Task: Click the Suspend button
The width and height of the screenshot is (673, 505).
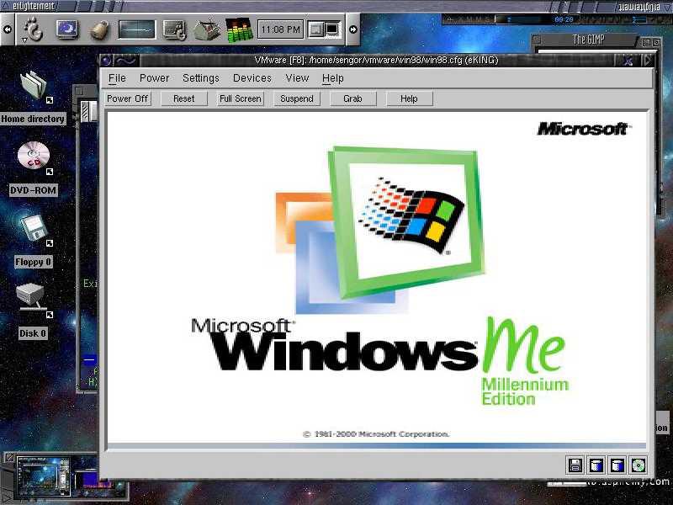Action: point(296,98)
